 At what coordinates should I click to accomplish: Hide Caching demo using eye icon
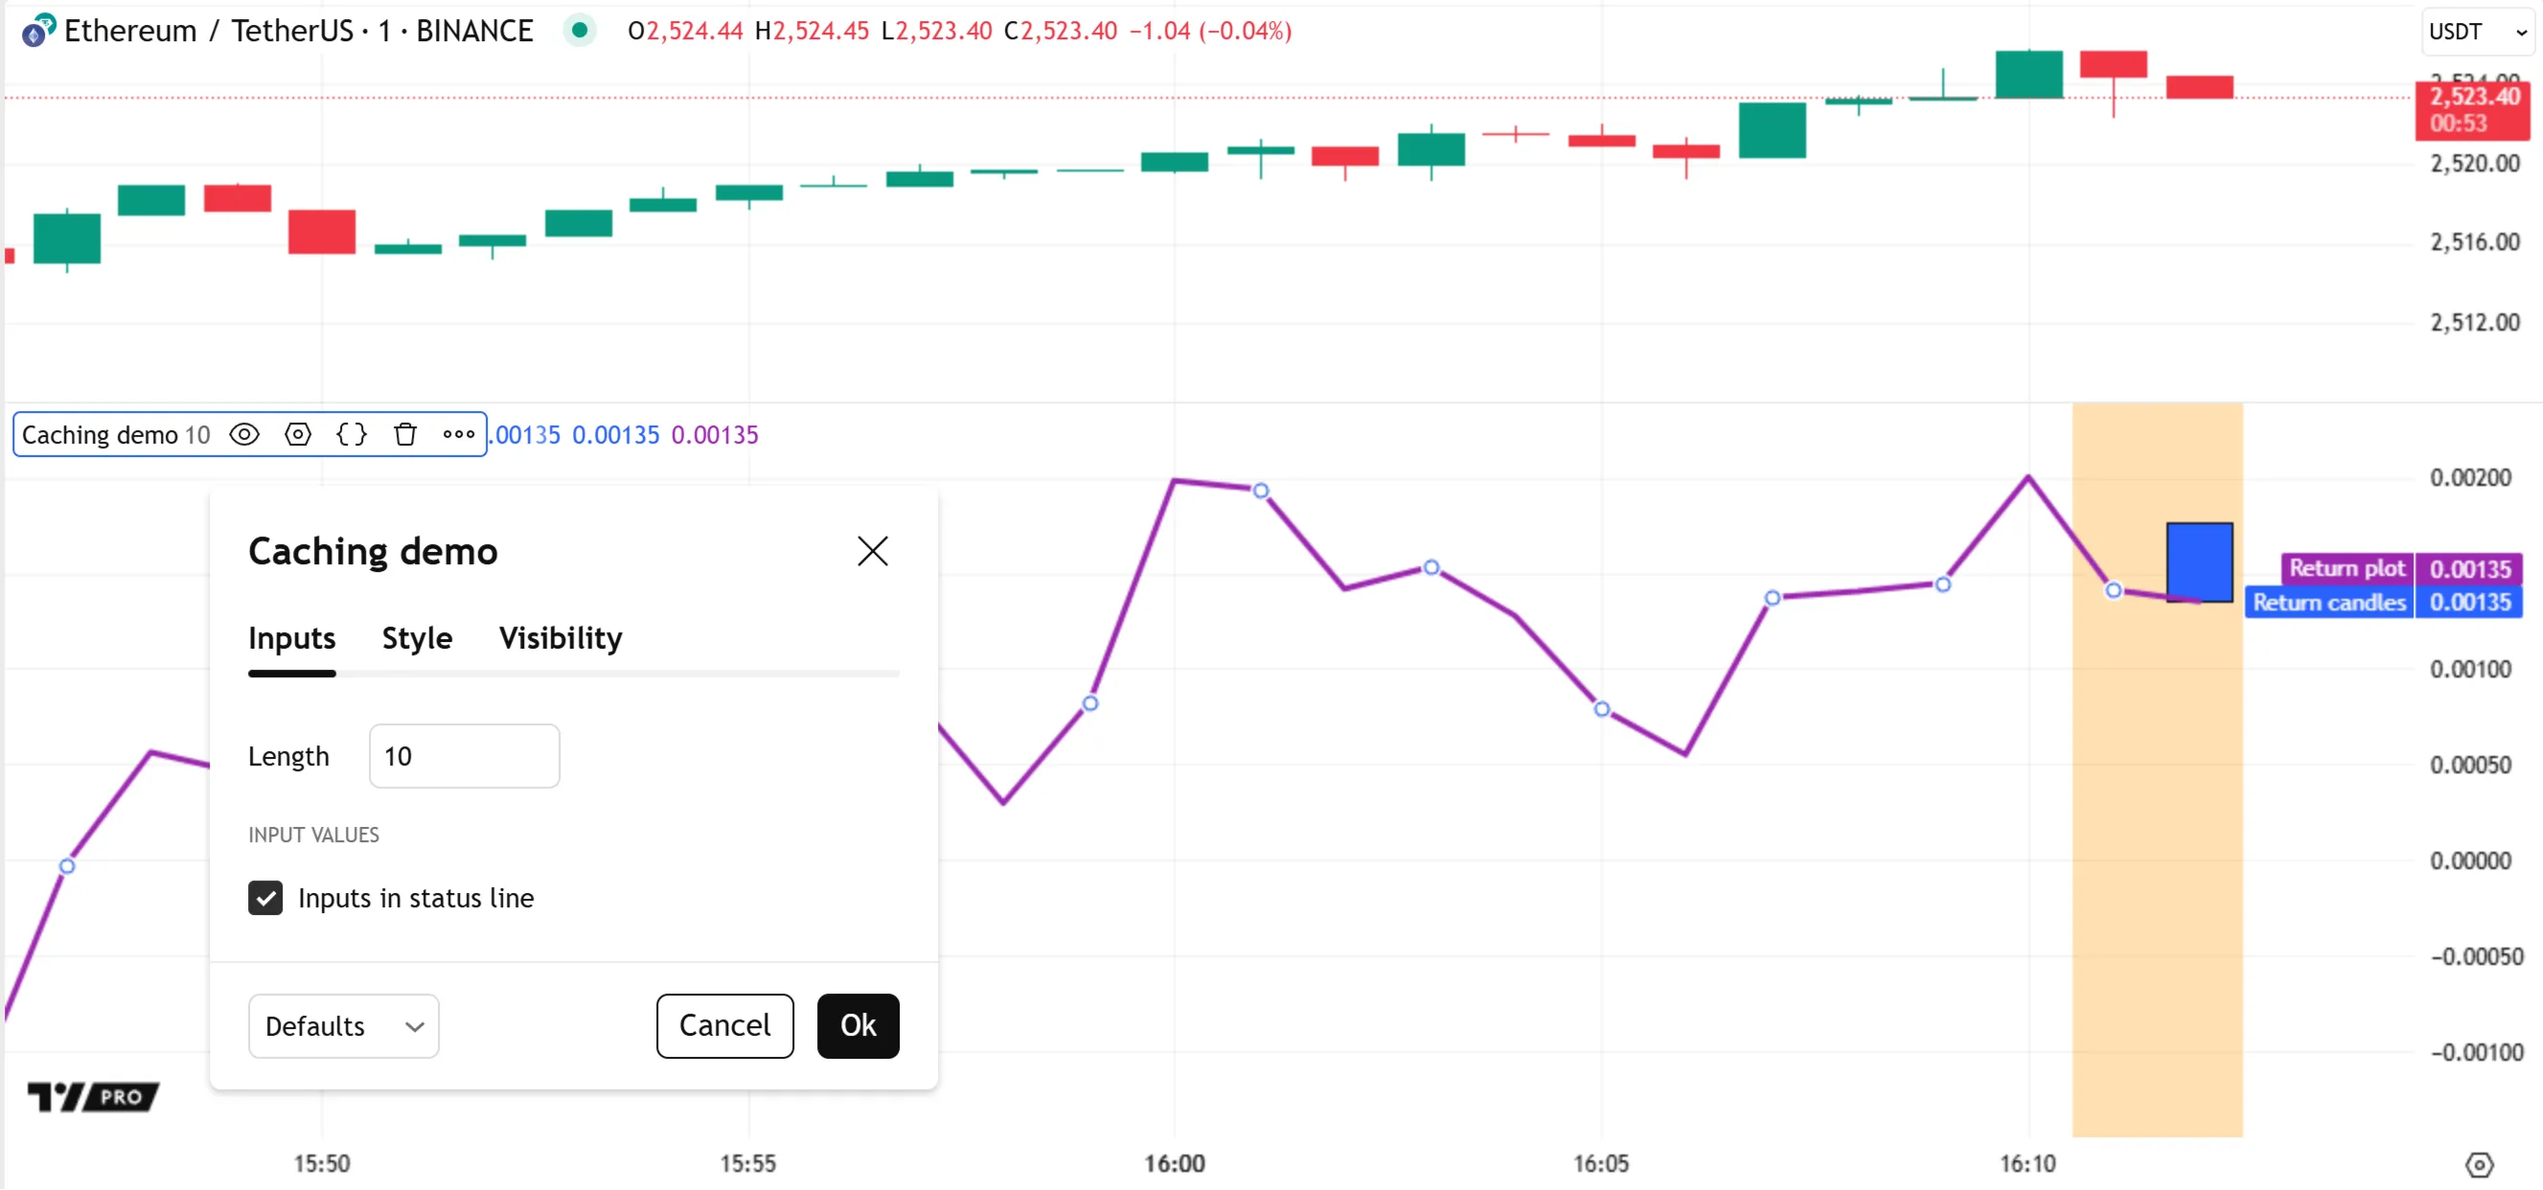[243, 435]
